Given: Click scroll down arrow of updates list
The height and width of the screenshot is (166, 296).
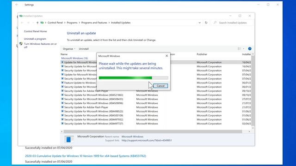Looking at the screenshot, I should pyautogui.click(x=253, y=128).
